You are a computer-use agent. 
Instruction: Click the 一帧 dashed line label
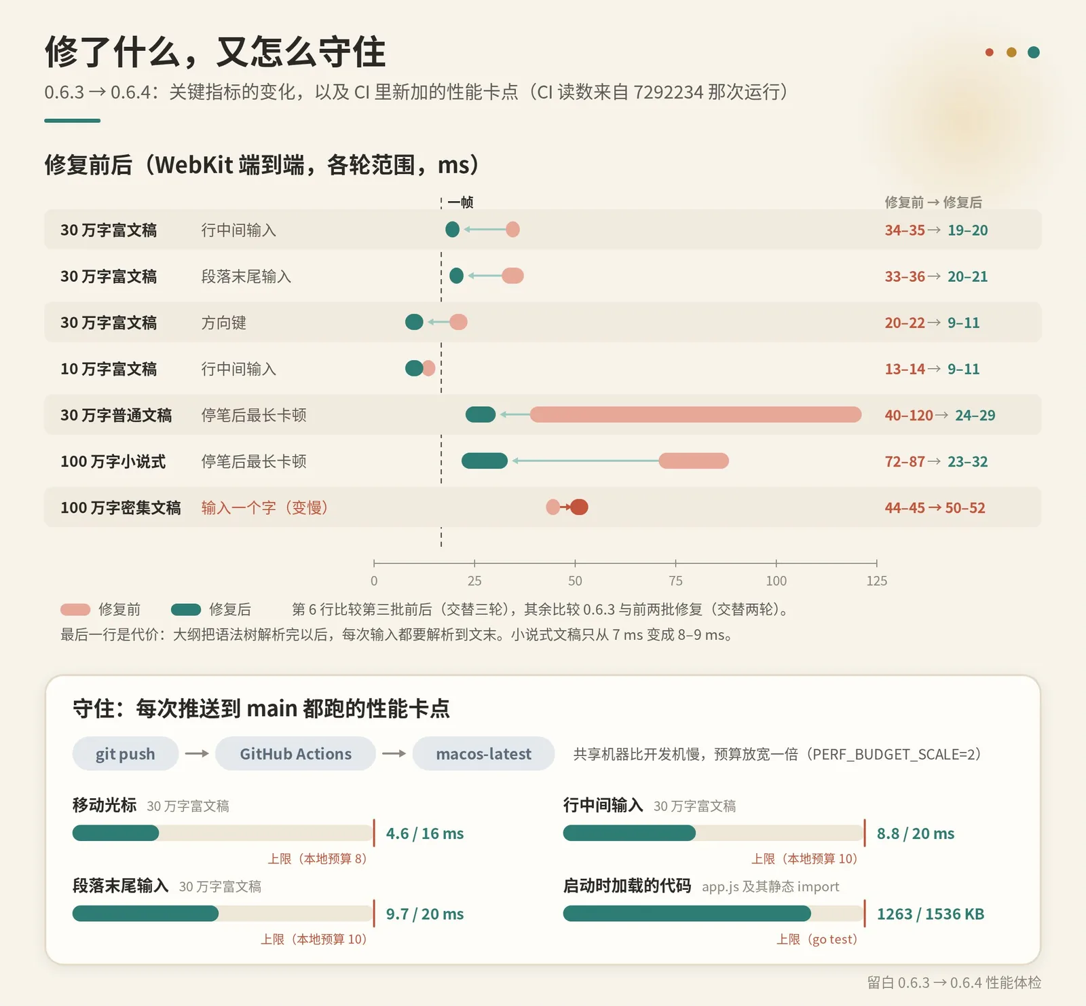460,202
